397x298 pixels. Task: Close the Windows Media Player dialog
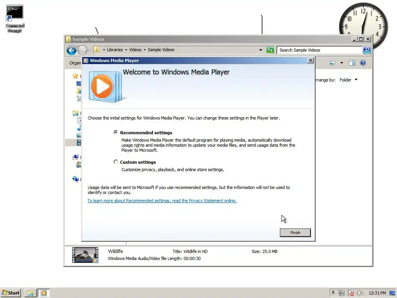pos(311,60)
